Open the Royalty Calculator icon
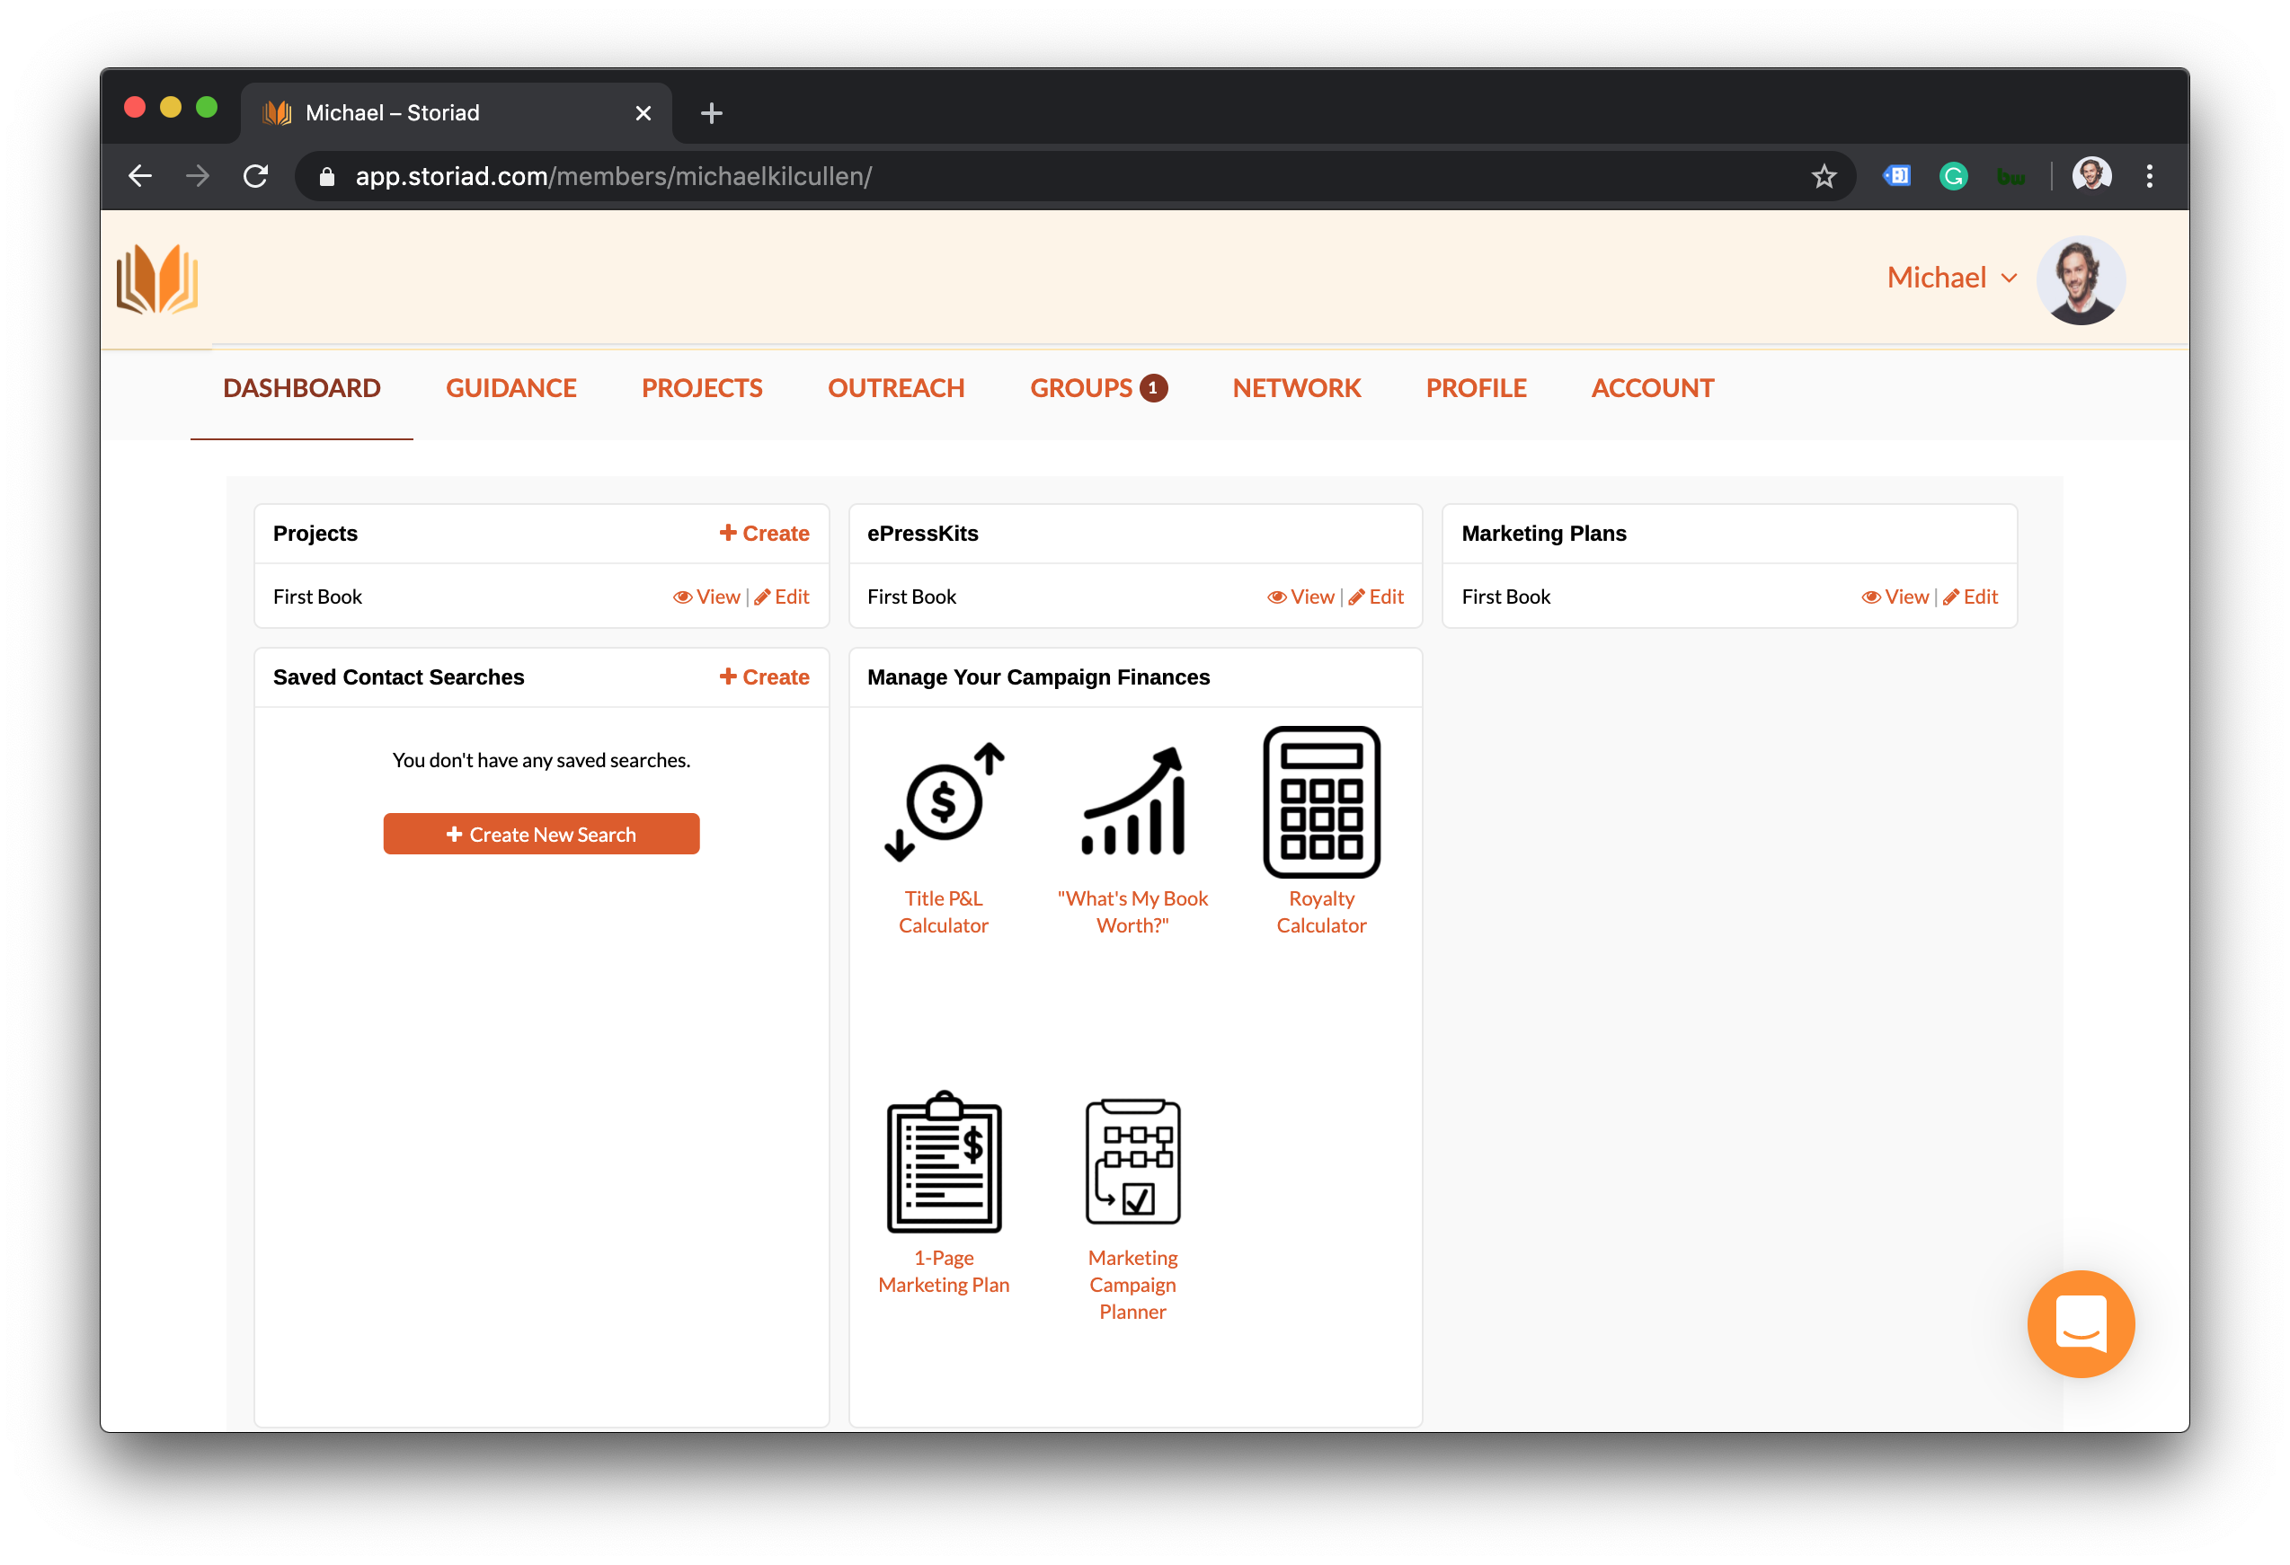 point(1320,801)
